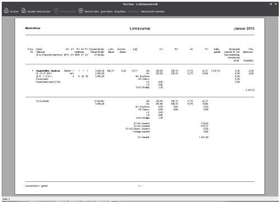The height and width of the screenshot is (202, 280).
Task: Select the employee name in row 1
Action: pos(48,71)
